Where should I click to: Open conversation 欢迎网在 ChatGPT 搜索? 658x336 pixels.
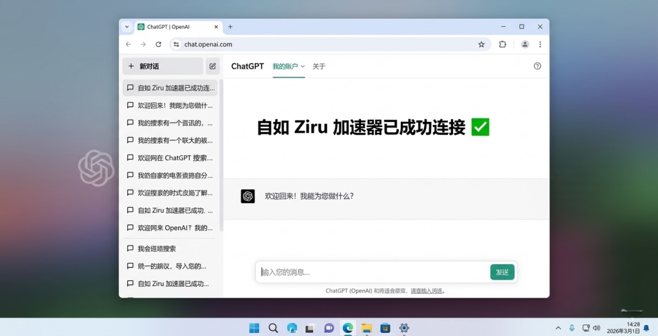[170, 158]
